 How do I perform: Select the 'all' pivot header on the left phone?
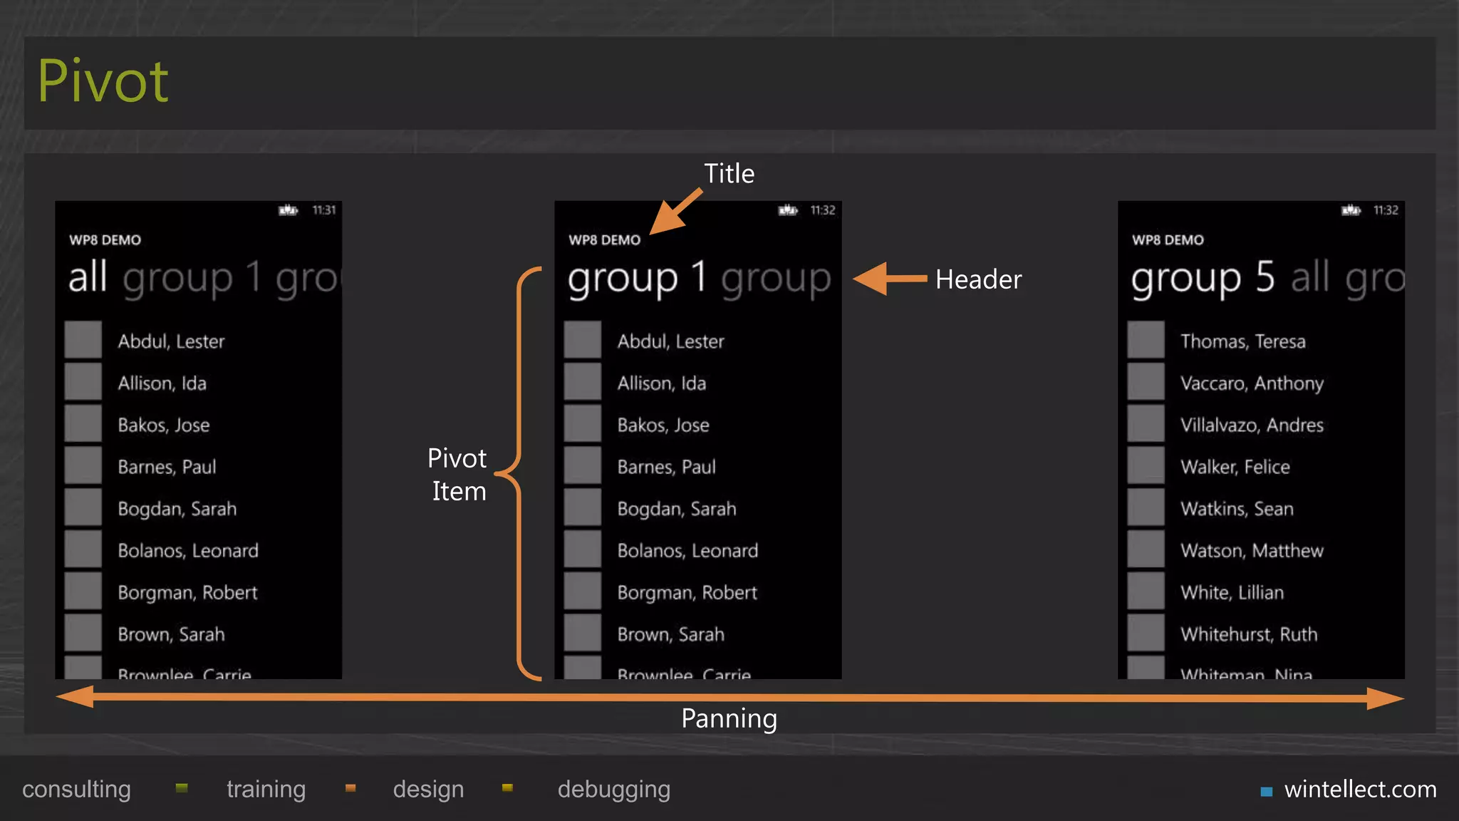(88, 277)
